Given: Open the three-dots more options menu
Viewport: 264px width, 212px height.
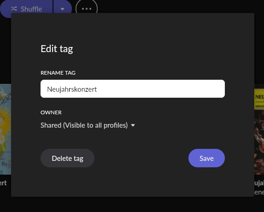Looking at the screenshot, I should click(87, 8).
